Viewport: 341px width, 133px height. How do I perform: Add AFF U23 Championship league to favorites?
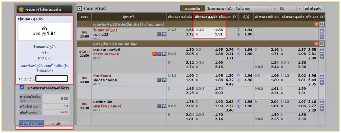coord(316,24)
